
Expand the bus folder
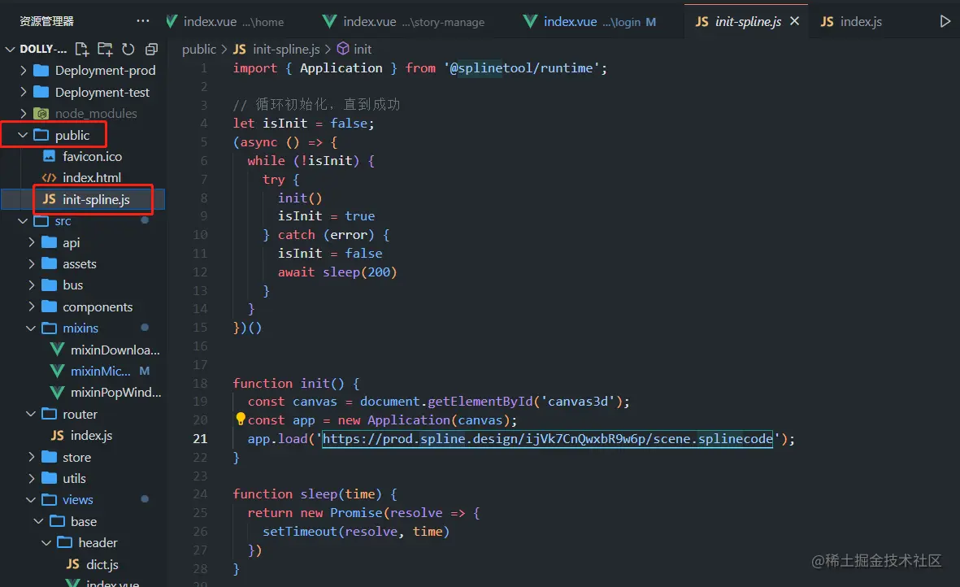(31, 285)
